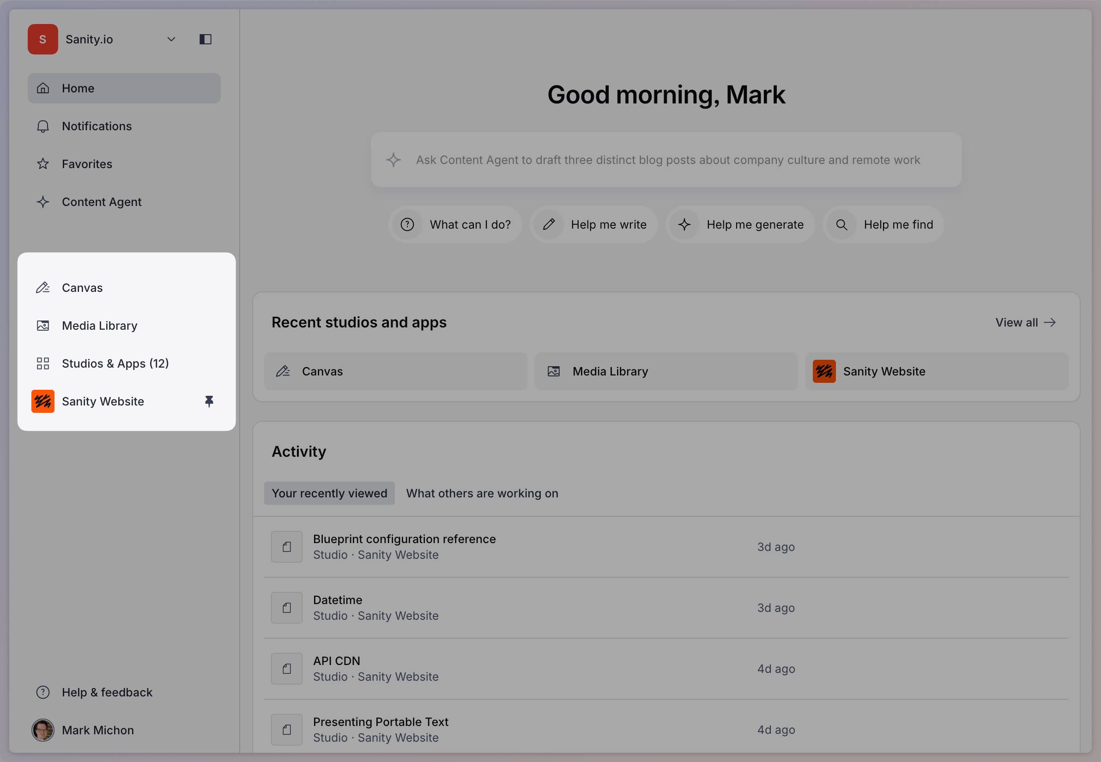Click '3d ago' on the Datetime row
1101x762 pixels.
(776, 608)
